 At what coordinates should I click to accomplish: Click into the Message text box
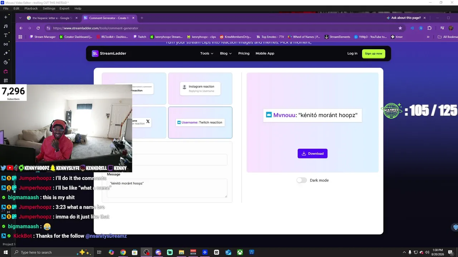tap(167, 188)
